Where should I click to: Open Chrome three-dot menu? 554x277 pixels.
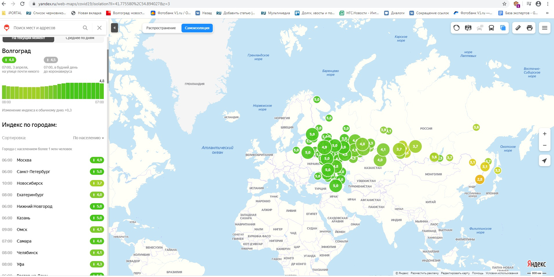pos(548,4)
